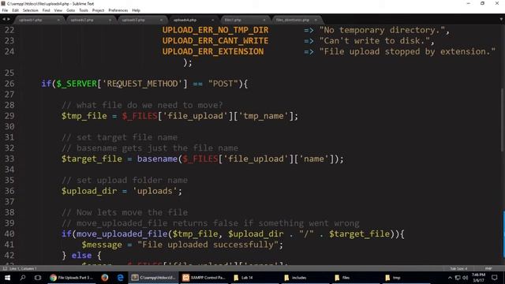This screenshot has width=505, height=284.
Task: Open the PHP syntax selector
Action: click(488, 268)
